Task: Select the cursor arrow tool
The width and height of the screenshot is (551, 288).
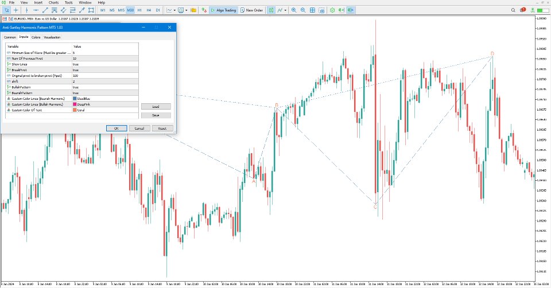Action: (x=6, y=10)
